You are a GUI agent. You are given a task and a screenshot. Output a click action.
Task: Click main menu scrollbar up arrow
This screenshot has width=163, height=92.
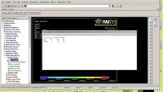29,21
